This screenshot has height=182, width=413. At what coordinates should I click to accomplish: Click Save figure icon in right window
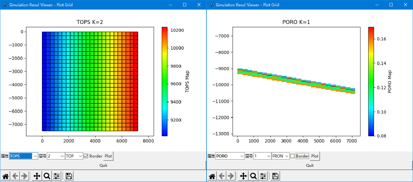point(275,176)
